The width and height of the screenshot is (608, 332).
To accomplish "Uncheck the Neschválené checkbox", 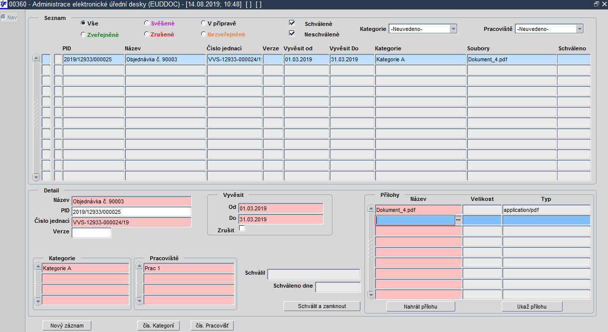I will click(x=292, y=34).
